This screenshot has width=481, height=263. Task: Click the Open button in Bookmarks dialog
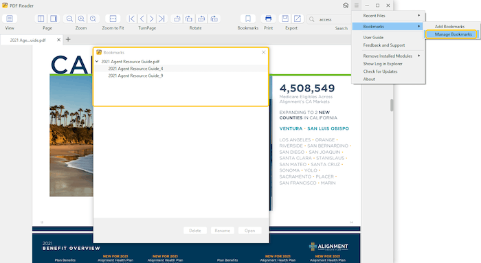click(249, 231)
